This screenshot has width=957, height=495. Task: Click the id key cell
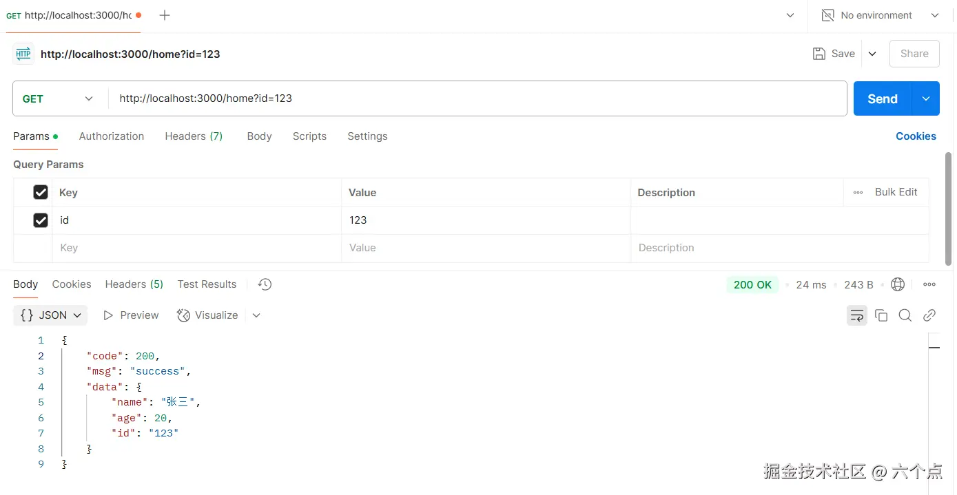click(196, 220)
